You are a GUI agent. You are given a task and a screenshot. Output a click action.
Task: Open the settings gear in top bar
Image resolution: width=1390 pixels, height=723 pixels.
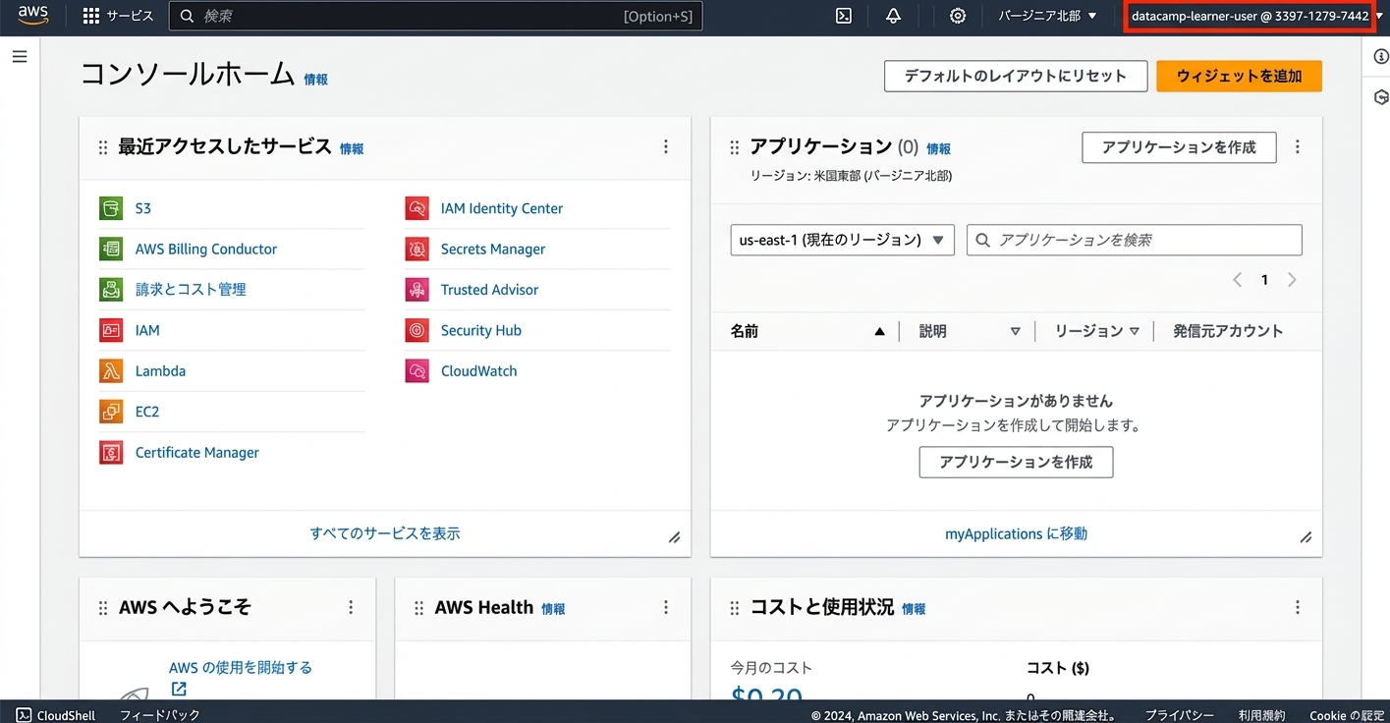[958, 16]
